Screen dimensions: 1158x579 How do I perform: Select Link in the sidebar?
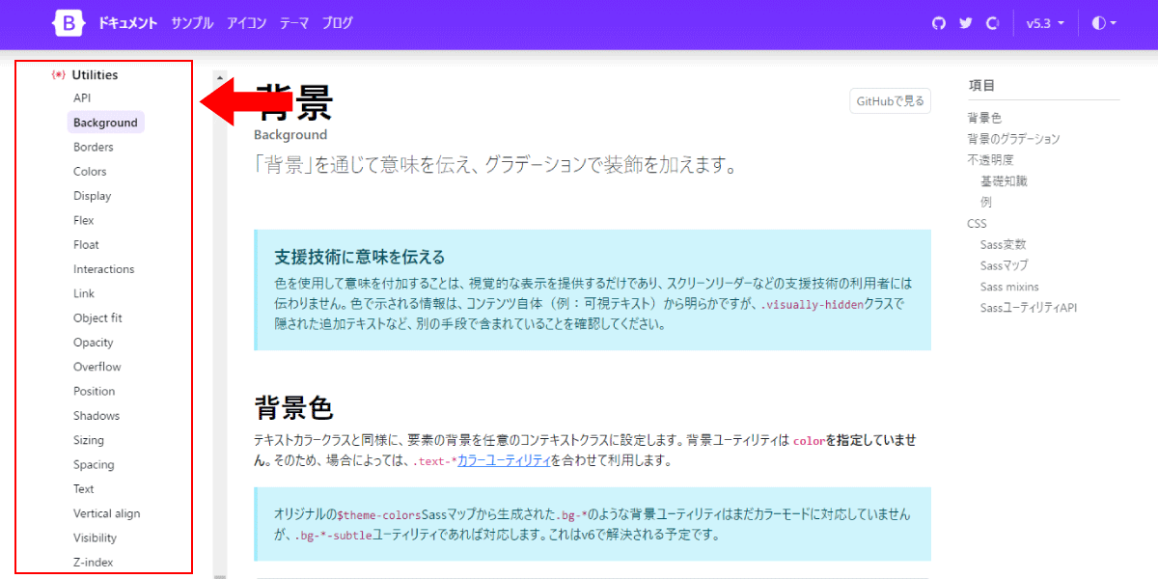(84, 293)
